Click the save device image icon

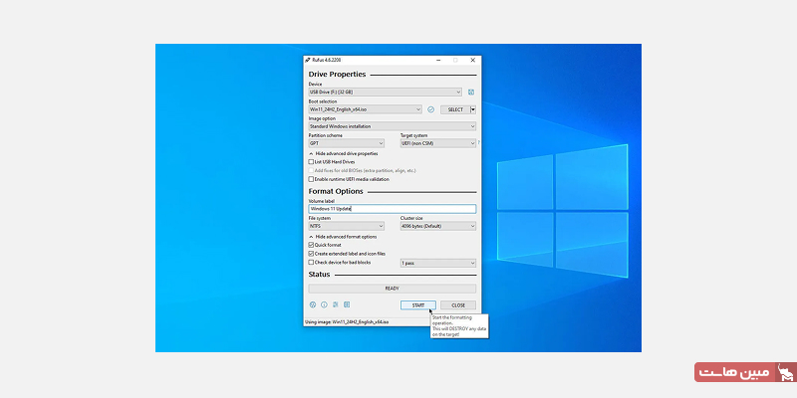[471, 93]
